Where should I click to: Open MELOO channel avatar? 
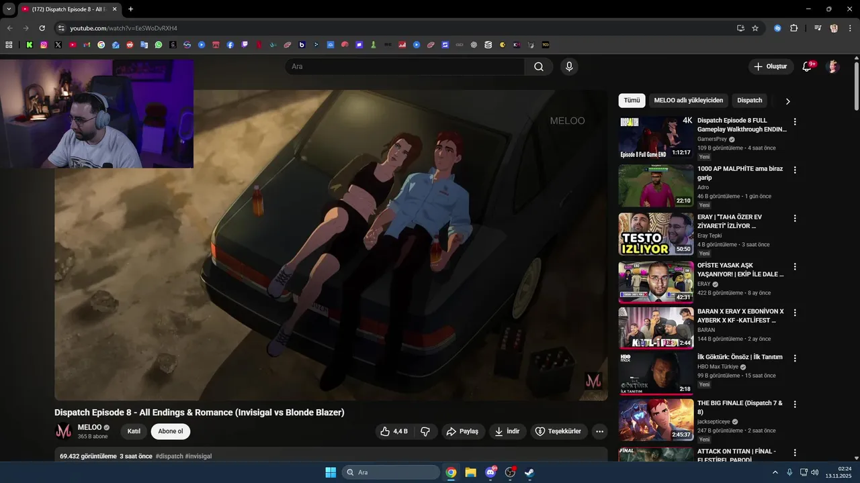click(x=63, y=431)
